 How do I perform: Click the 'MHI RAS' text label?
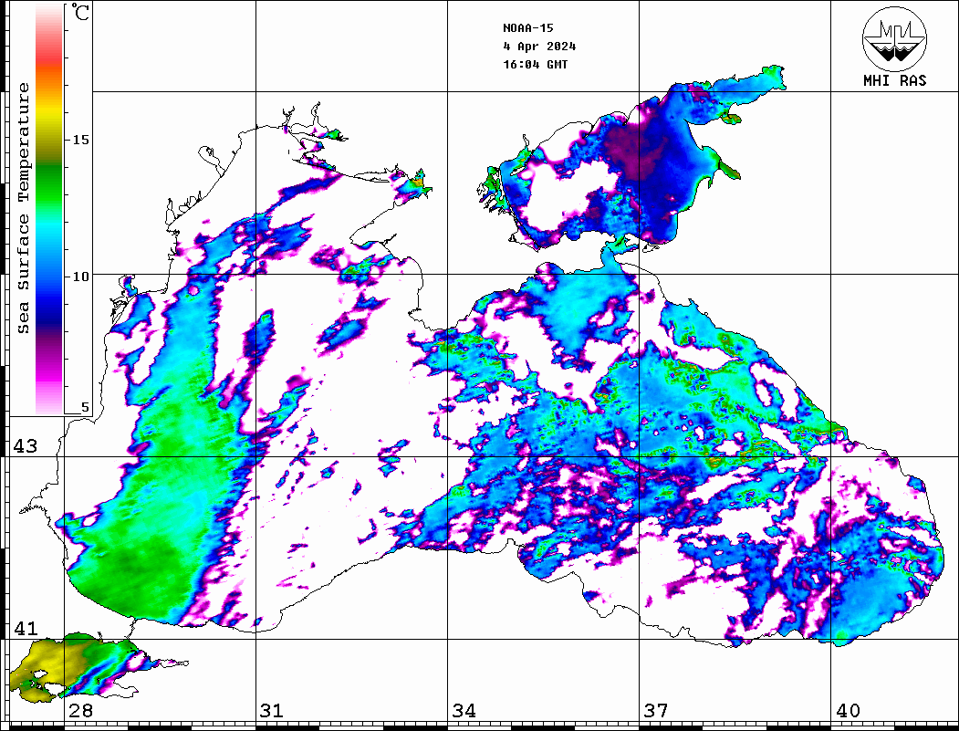pos(894,80)
